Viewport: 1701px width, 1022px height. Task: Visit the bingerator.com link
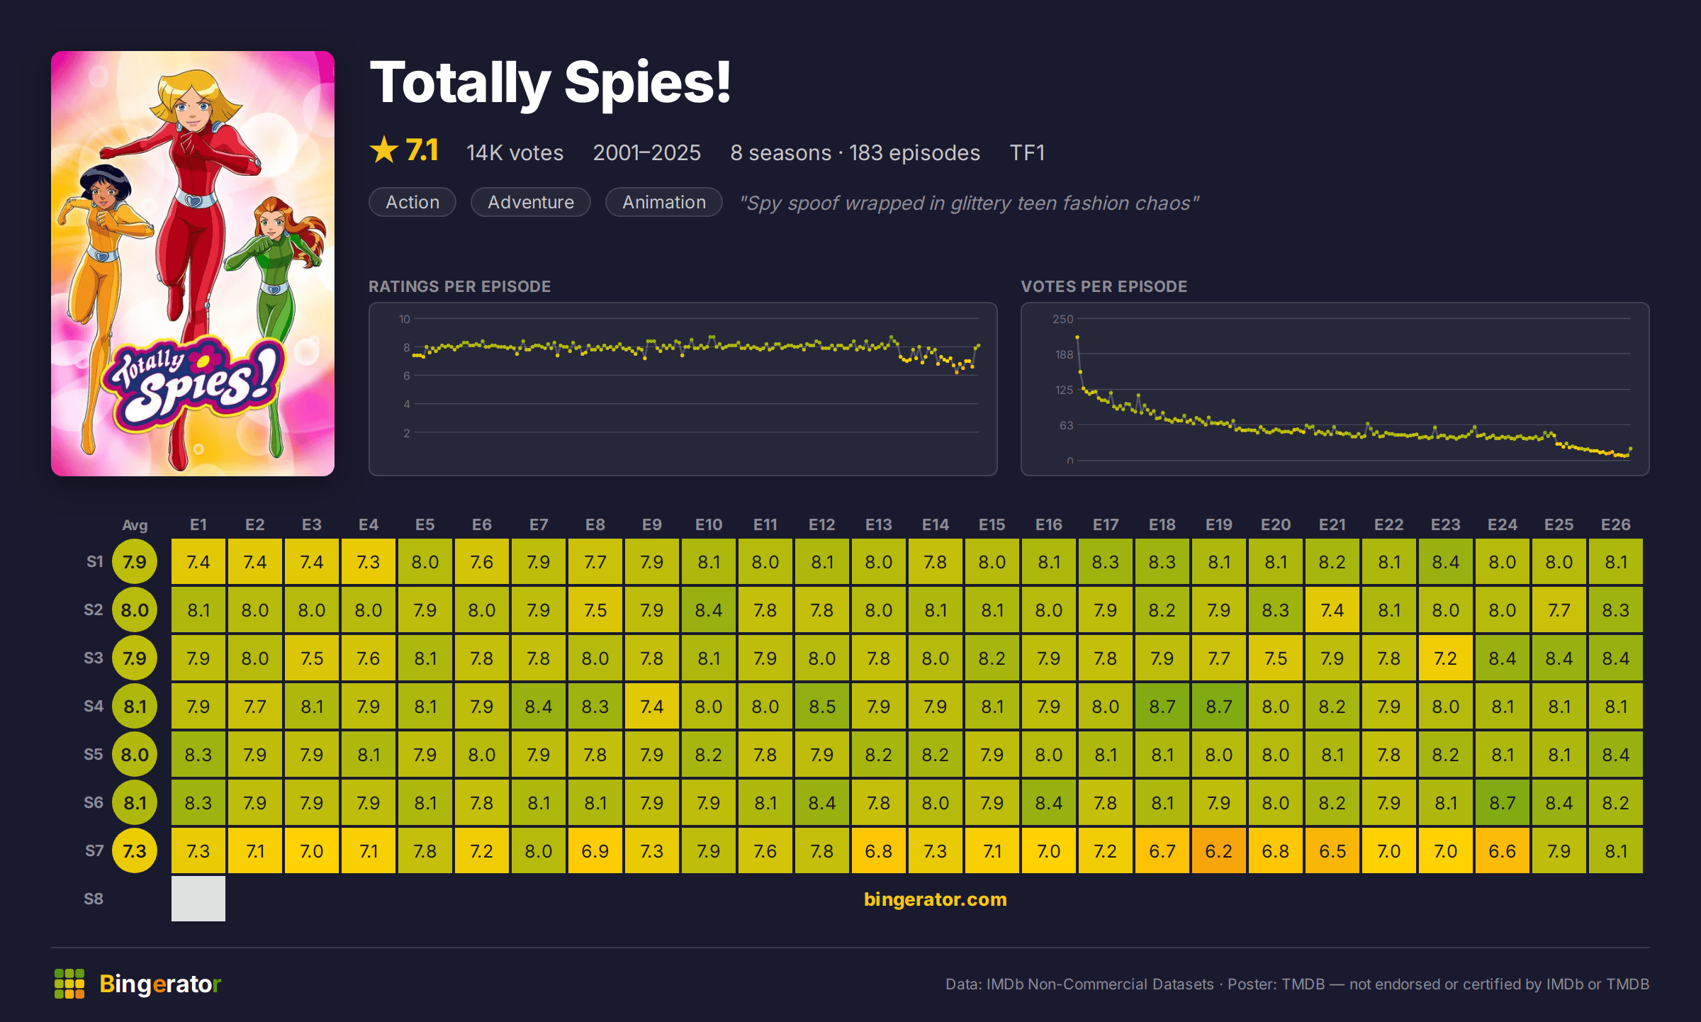point(935,899)
